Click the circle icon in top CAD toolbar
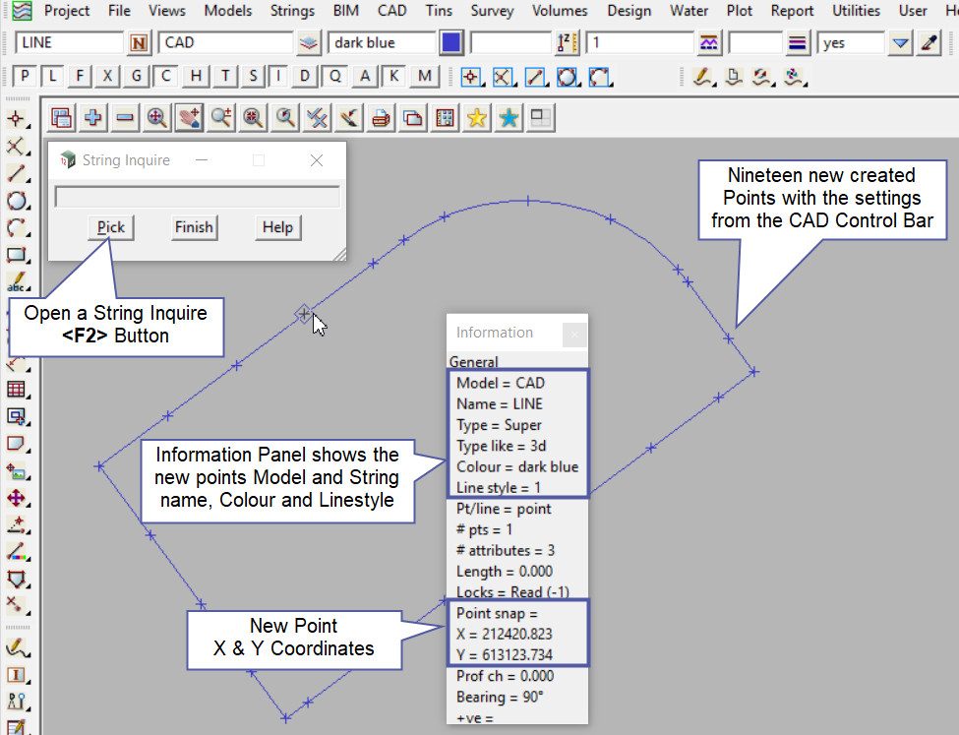The height and width of the screenshot is (735, 959). 568,77
